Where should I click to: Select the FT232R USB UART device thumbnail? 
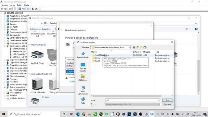click(38, 85)
